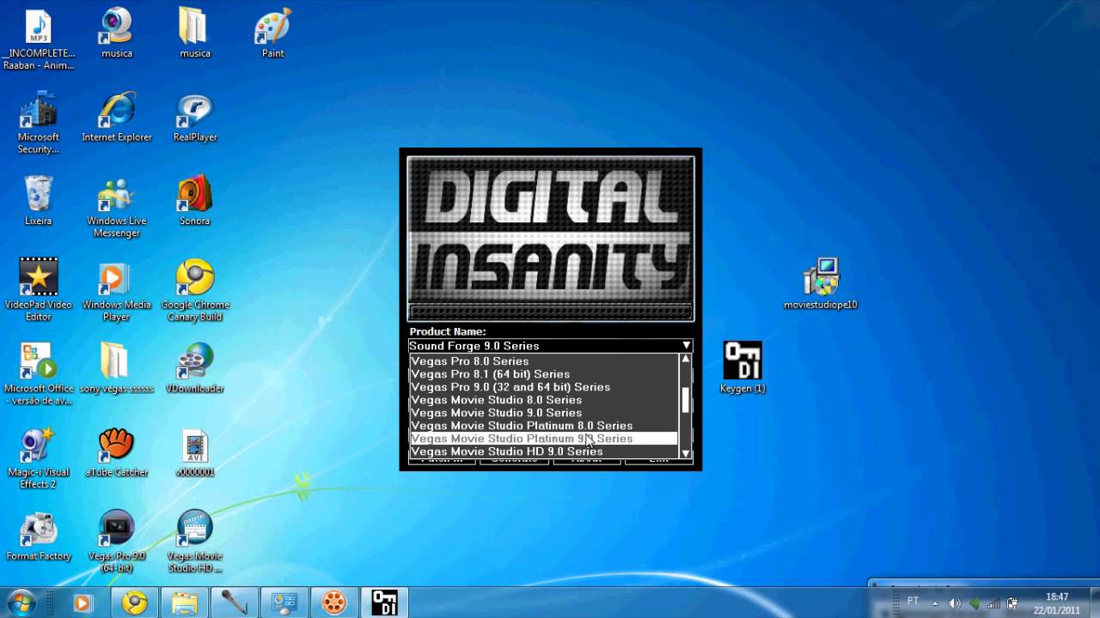Click the PT language indicator

[x=913, y=601]
